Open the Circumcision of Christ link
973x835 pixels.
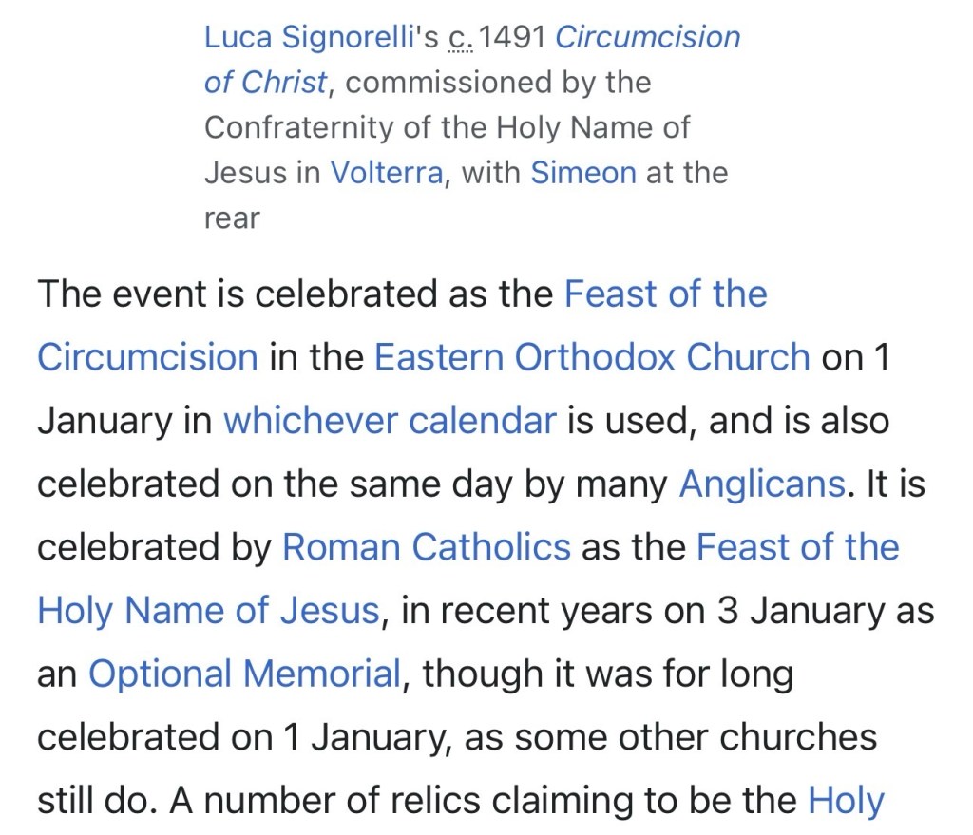(x=646, y=38)
